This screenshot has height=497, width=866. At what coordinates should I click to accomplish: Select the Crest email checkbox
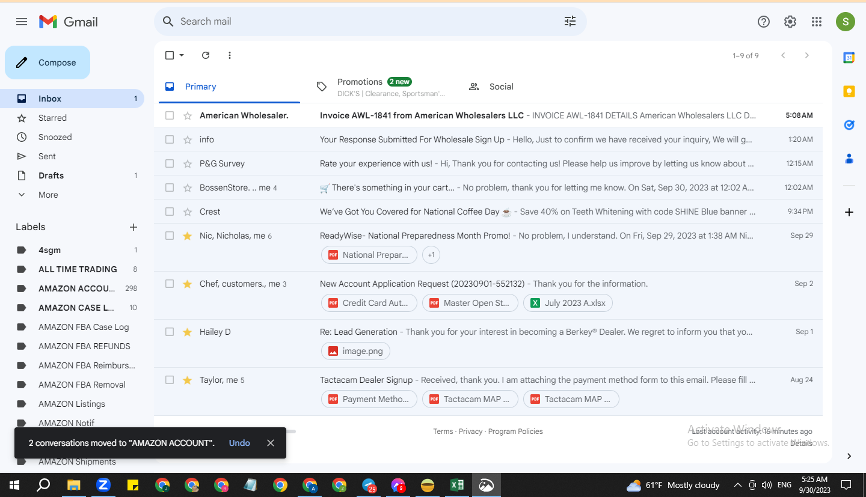pyautogui.click(x=170, y=212)
